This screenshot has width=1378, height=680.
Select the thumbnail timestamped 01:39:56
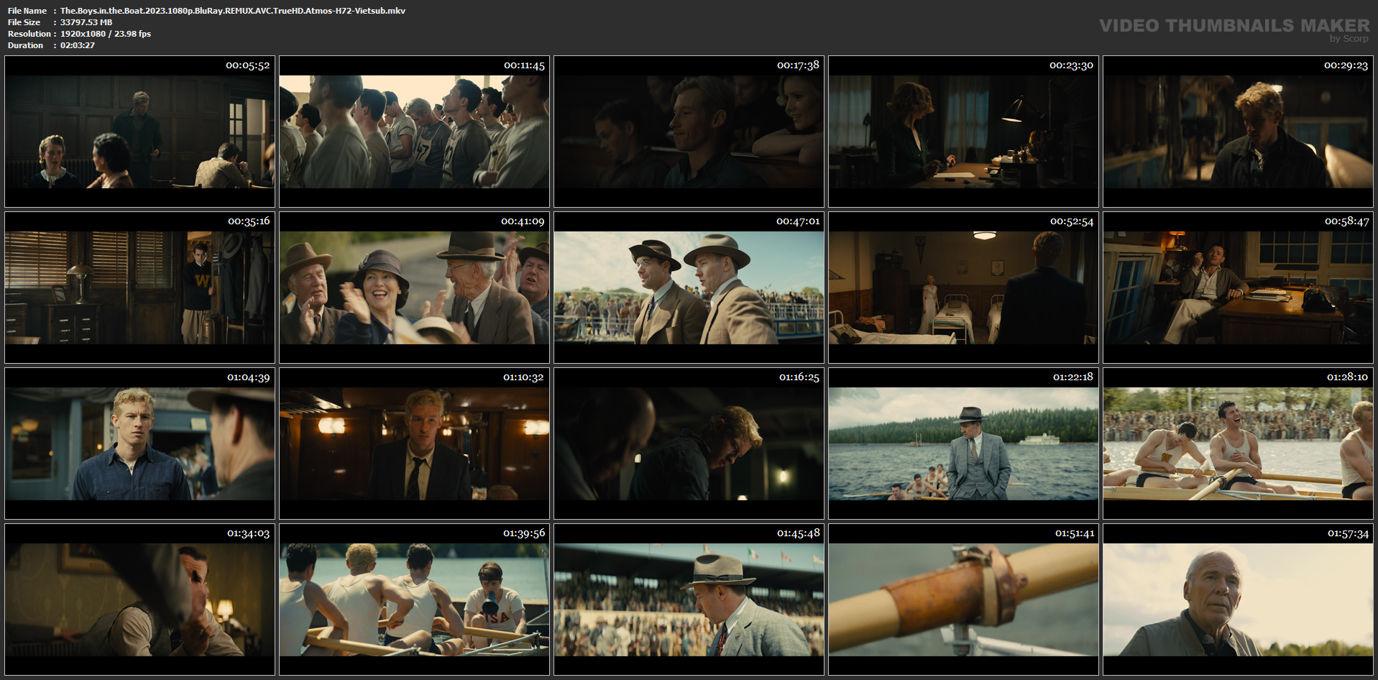(x=414, y=599)
